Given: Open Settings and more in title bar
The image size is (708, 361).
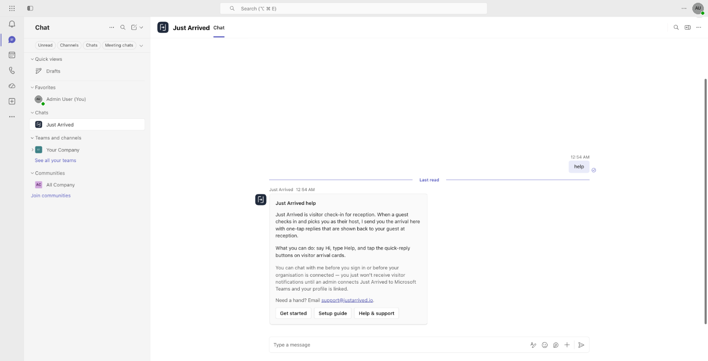Looking at the screenshot, I should click(684, 8).
